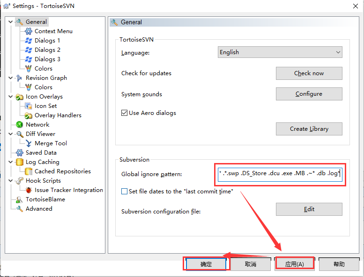Enable Set file dates to last commit time
This screenshot has height=277, width=364.
[124, 192]
